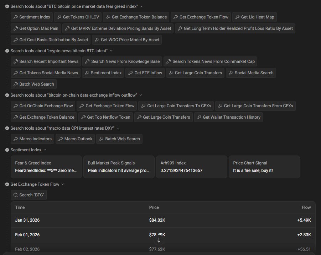Click Get Large Coin Transfers From CEXs chip

[255, 106]
